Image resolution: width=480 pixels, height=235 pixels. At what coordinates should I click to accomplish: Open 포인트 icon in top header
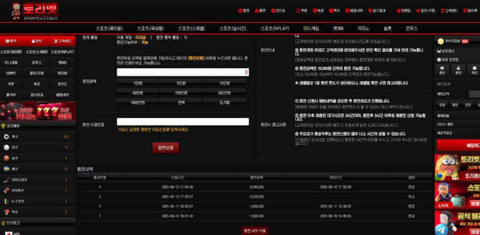coord(273,10)
